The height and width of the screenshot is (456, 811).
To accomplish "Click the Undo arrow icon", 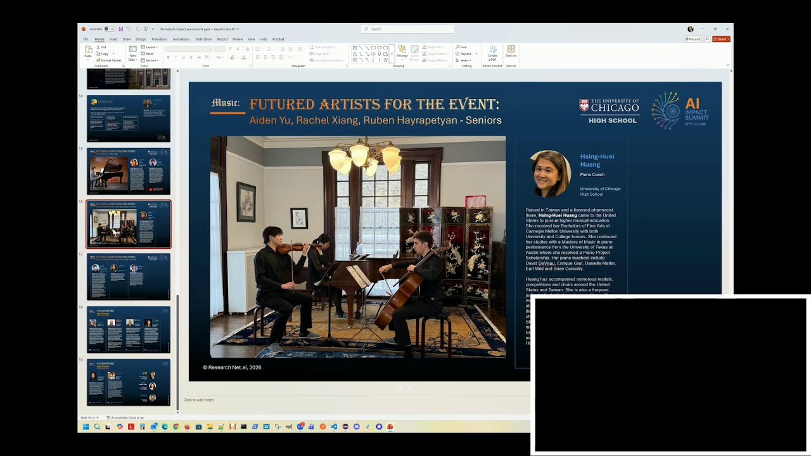I will point(129,28).
